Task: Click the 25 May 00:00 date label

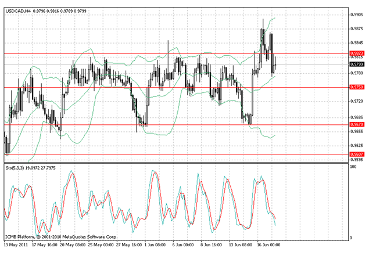Action: (x=101, y=245)
